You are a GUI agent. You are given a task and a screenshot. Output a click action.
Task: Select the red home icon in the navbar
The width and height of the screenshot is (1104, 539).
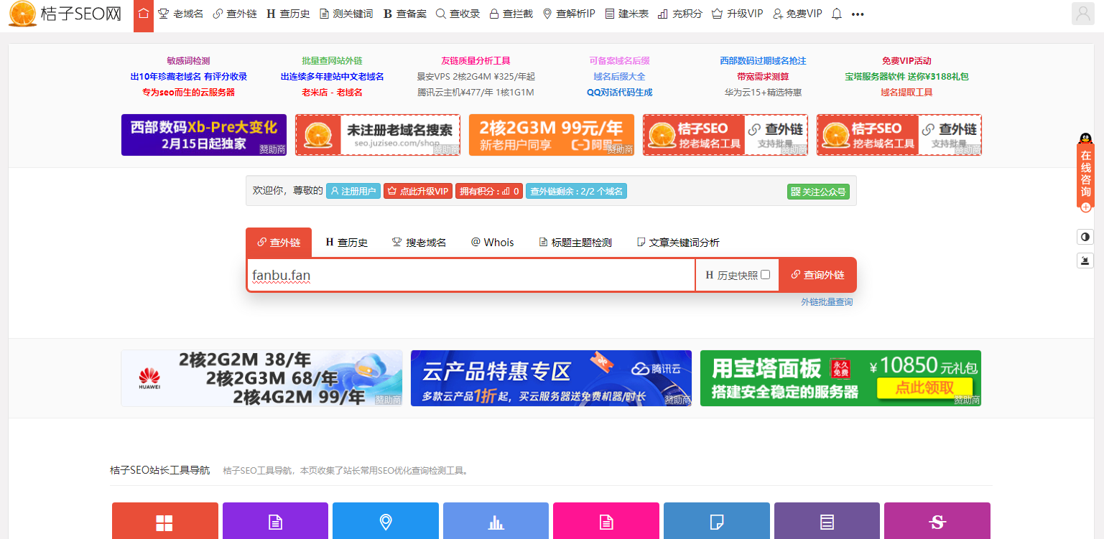143,13
